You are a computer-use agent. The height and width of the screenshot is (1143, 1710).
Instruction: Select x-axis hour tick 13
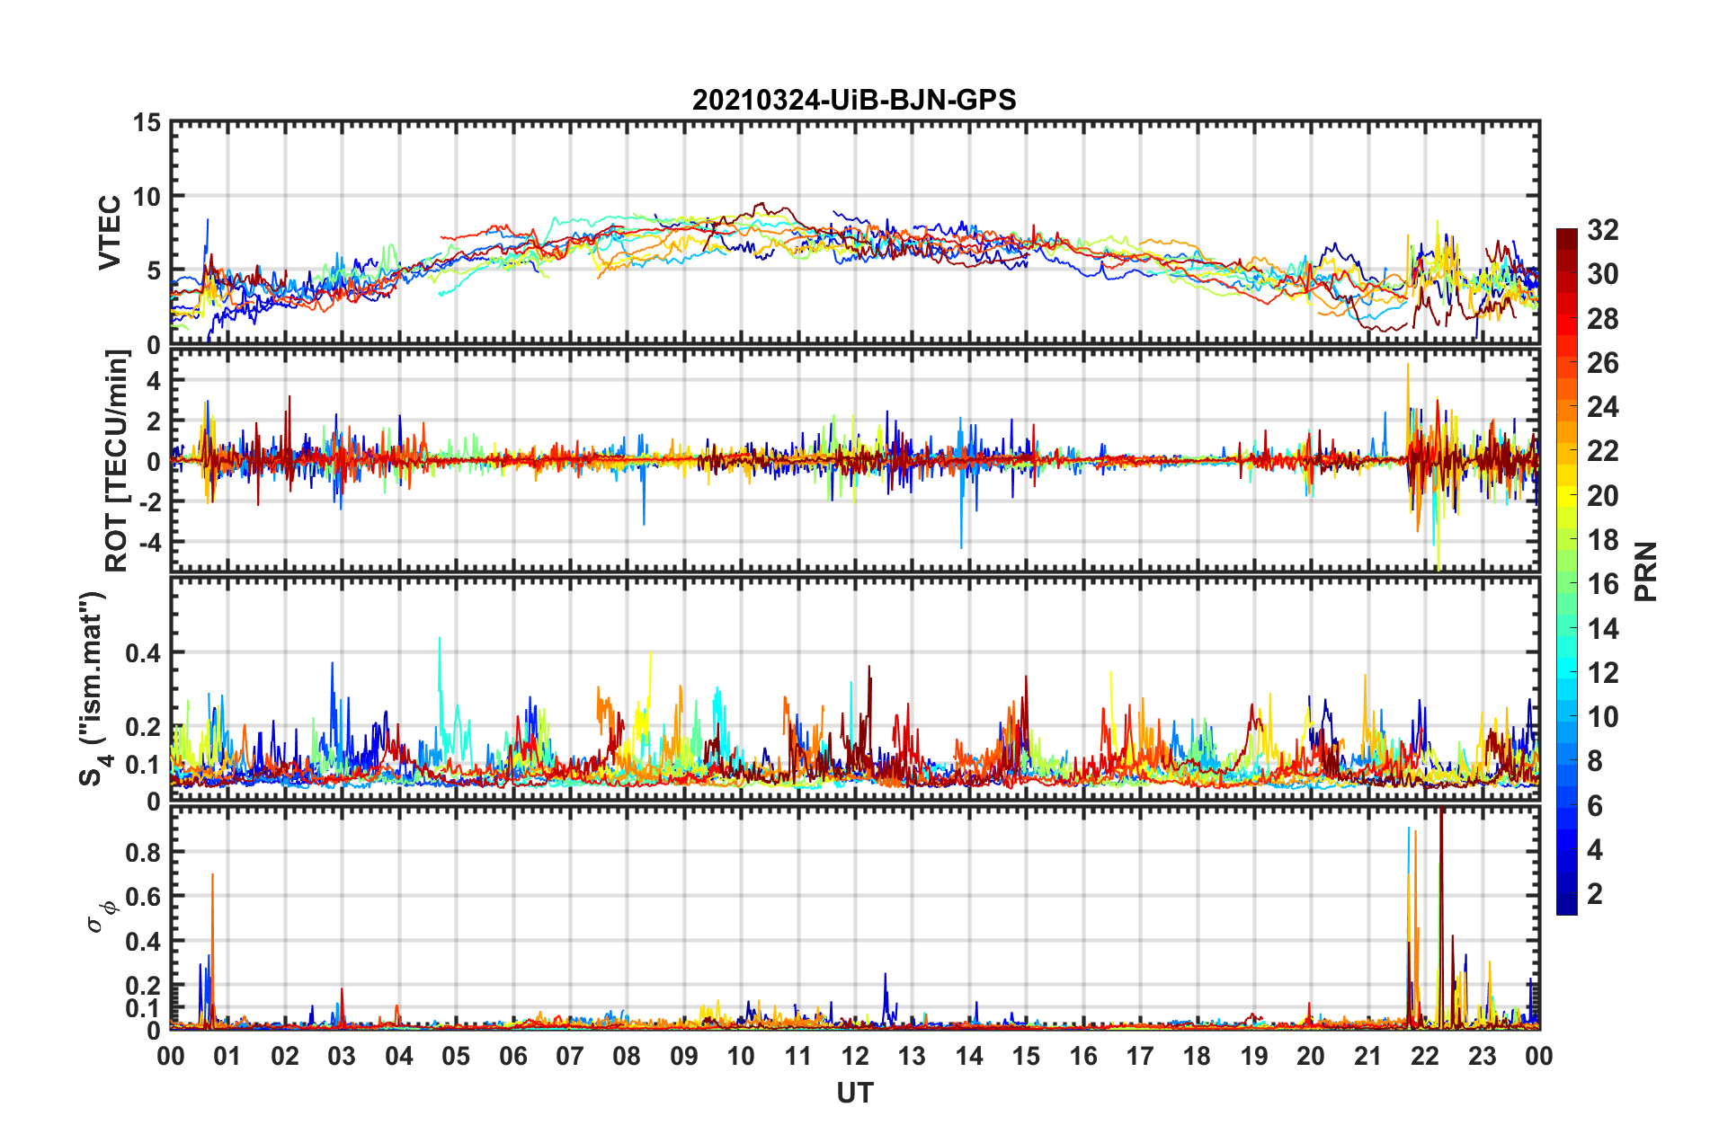click(x=912, y=1057)
